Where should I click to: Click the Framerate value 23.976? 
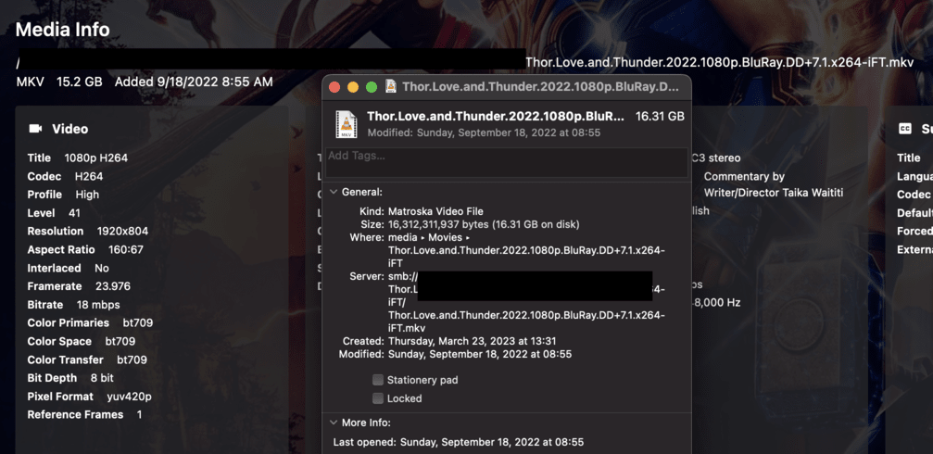tap(113, 286)
